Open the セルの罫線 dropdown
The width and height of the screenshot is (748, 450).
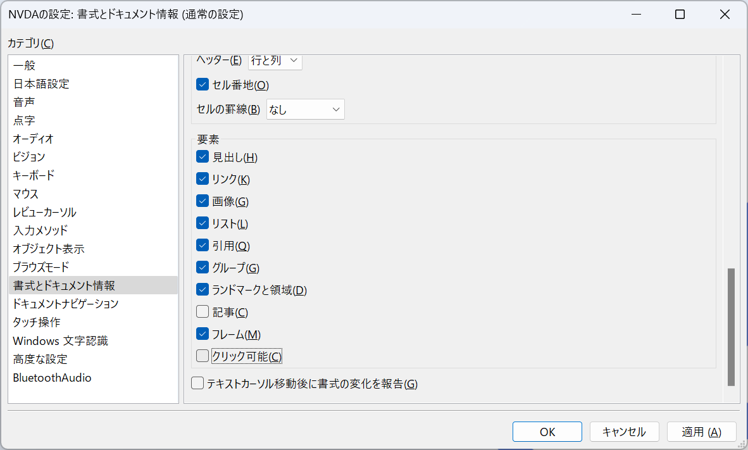305,109
